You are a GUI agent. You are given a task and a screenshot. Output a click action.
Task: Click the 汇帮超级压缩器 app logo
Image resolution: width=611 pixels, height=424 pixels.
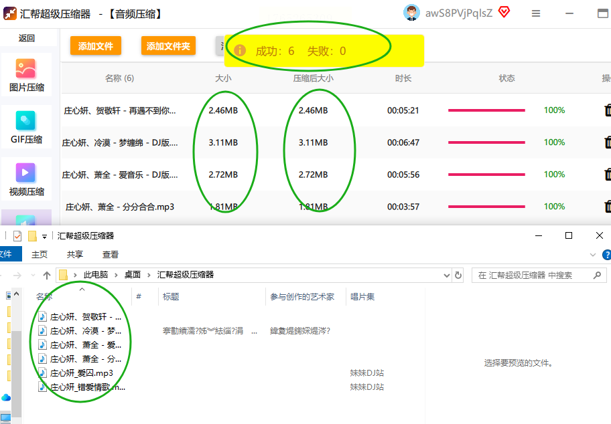(x=10, y=13)
